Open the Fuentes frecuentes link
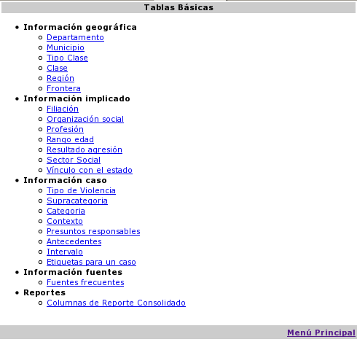This screenshot has width=357, height=342. tap(85, 282)
